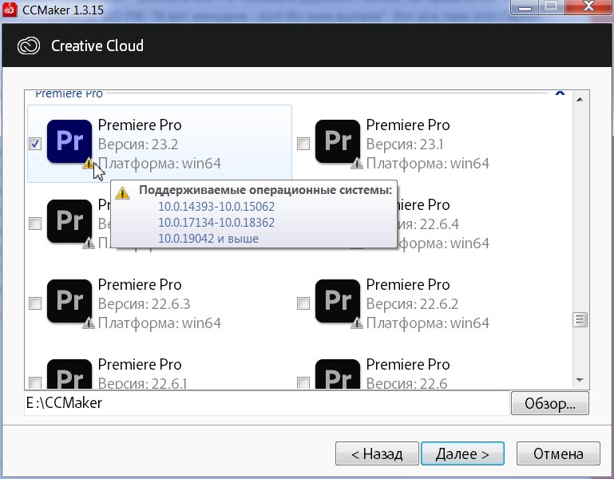Click tooltip line '10.0.17134-10.0.18362'
This screenshot has height=479, width=614.
coord(216,223)
